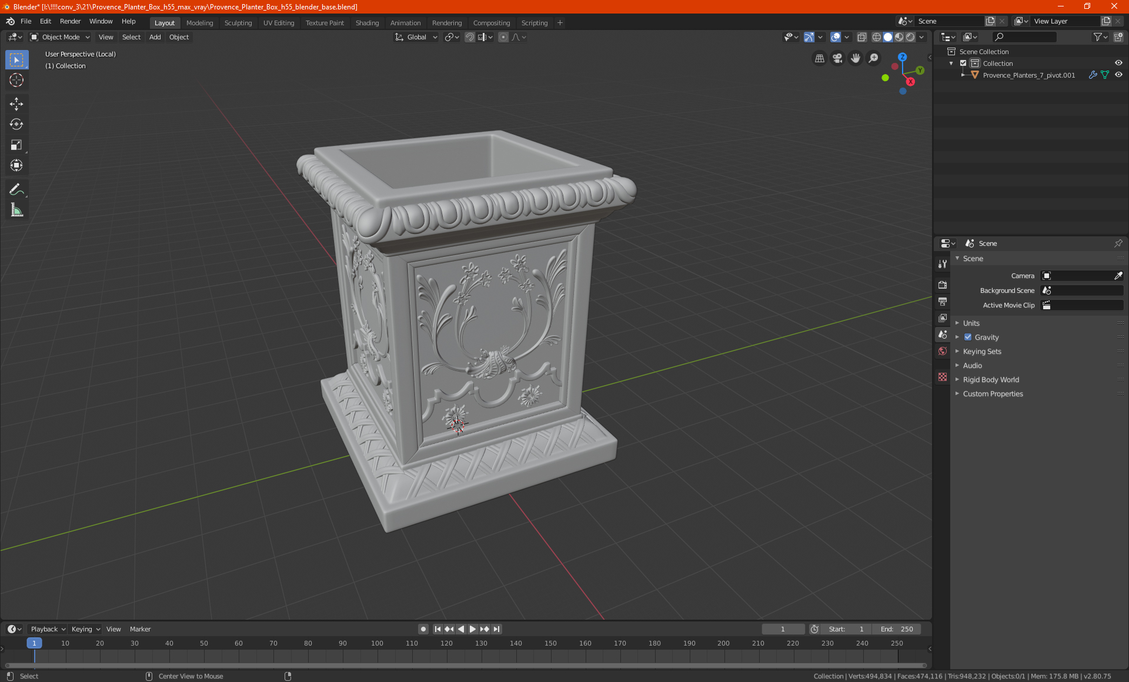Open the Render properties tab
This screenshot has width=1129, height=682.
point(943,285)
